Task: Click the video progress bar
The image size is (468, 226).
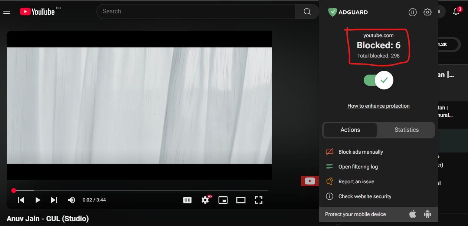Action: [141, 190]
